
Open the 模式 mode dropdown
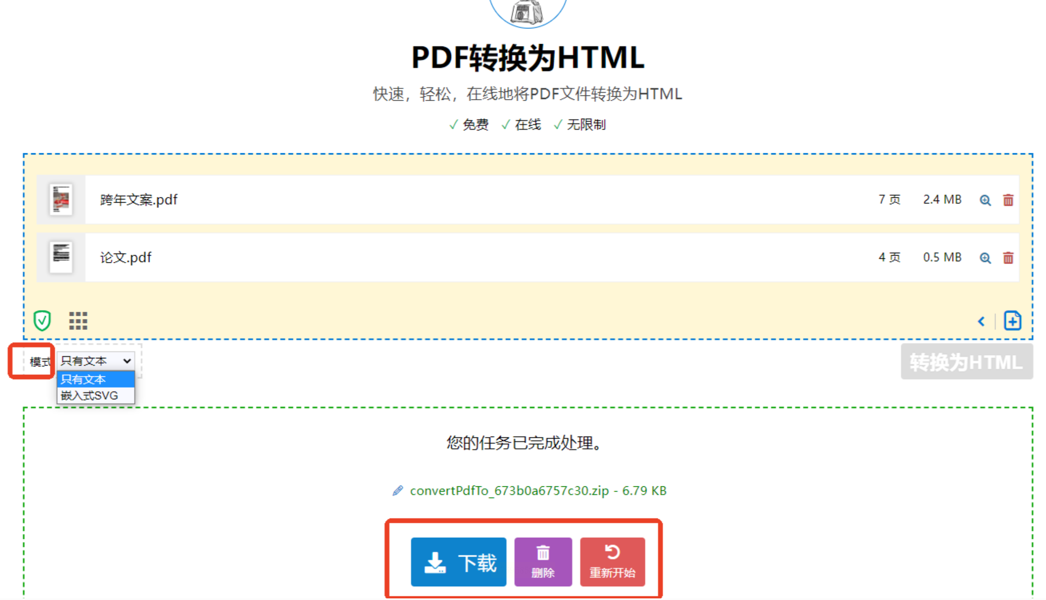[x=95, y=361]
